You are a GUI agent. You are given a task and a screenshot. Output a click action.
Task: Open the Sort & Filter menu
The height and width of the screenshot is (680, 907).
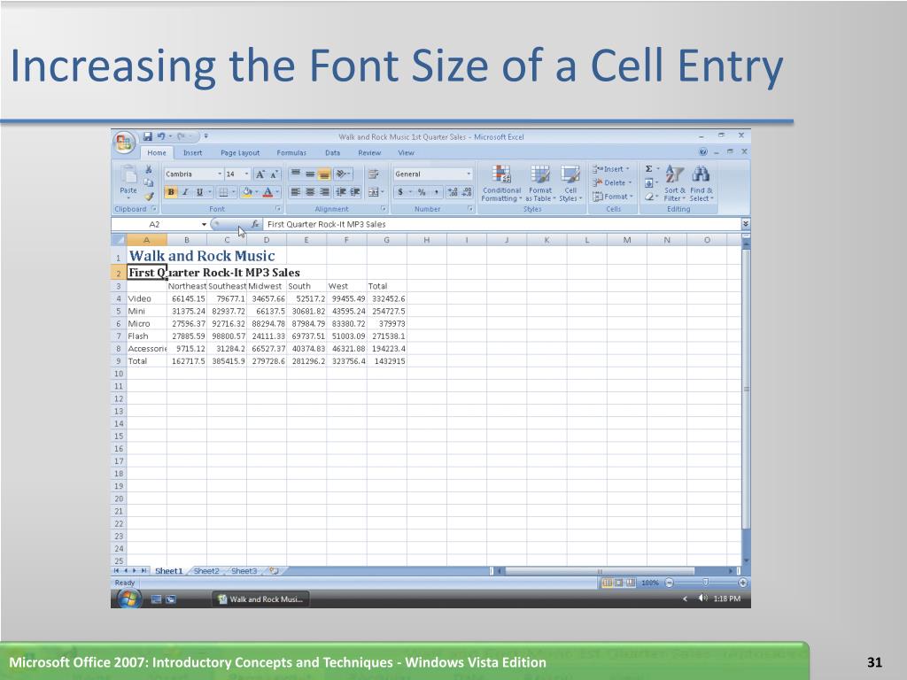pos(674,184)
